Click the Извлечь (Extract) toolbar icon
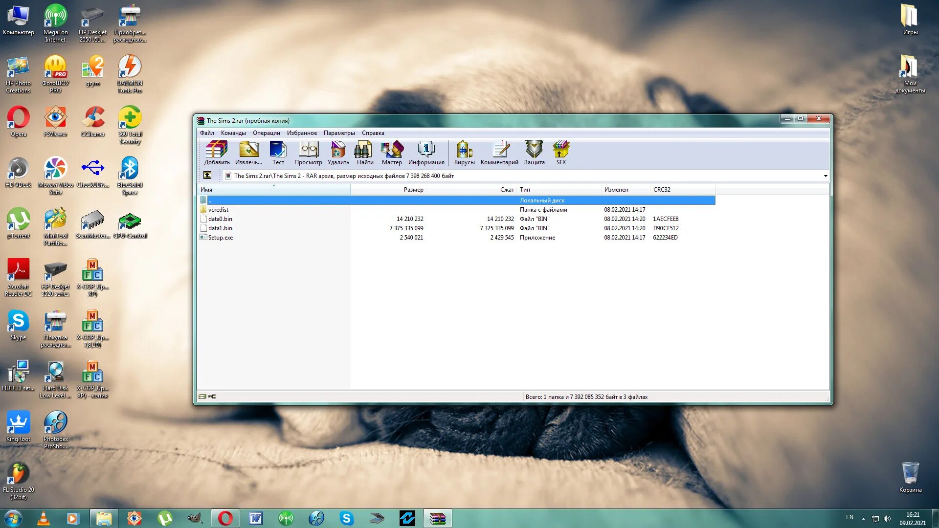 [x=248, y=152]
